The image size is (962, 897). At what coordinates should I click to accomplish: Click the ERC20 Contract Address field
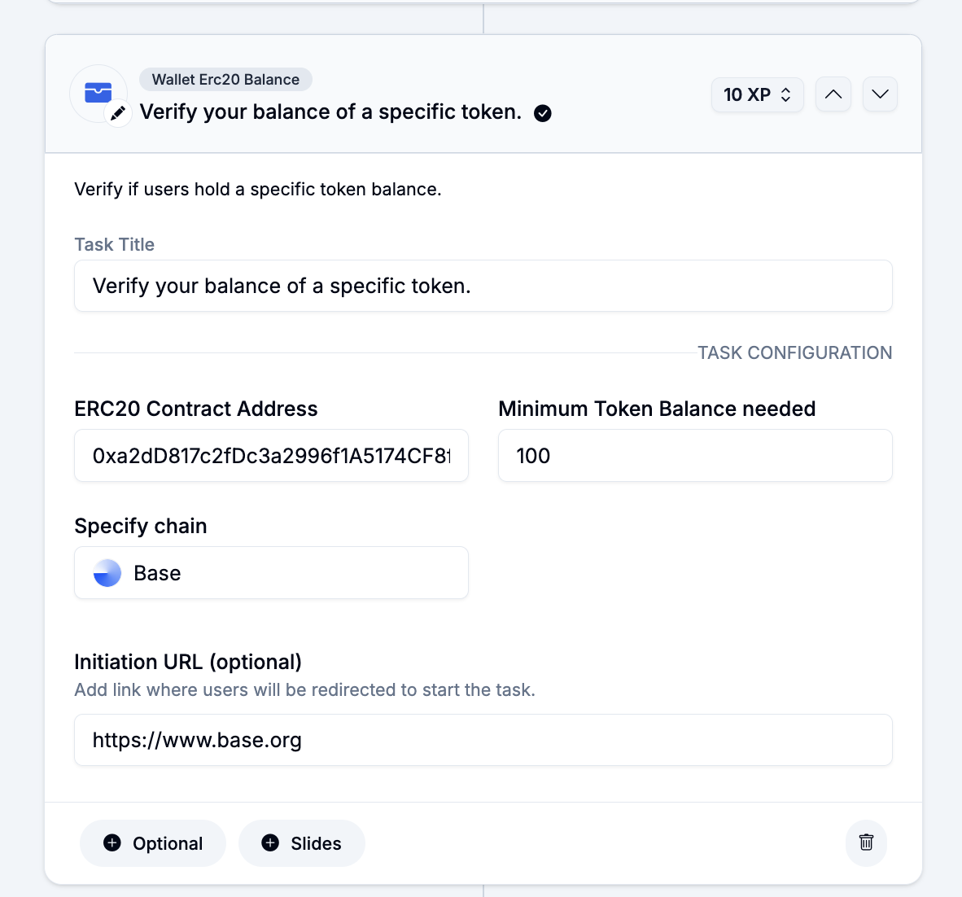point(271,456)
